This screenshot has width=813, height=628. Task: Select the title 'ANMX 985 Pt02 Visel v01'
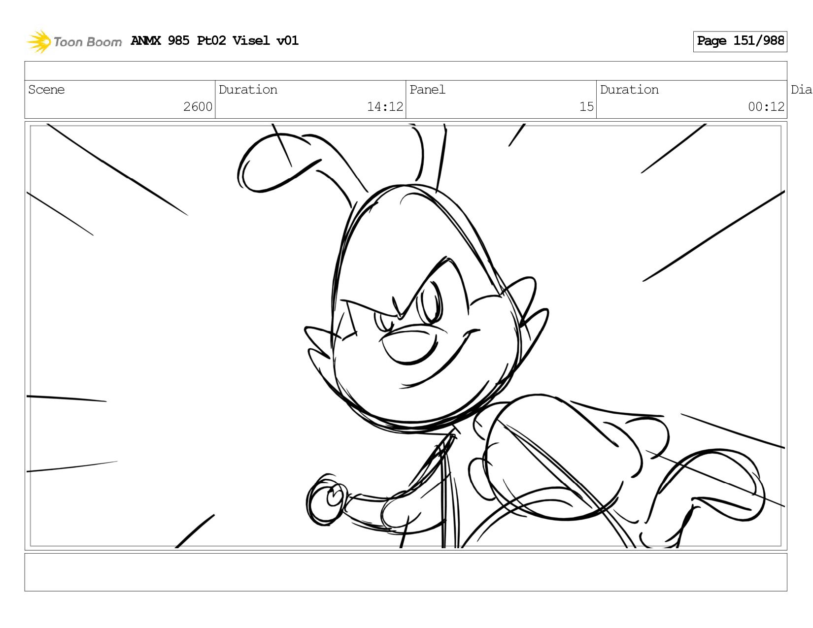pos(214,40)
